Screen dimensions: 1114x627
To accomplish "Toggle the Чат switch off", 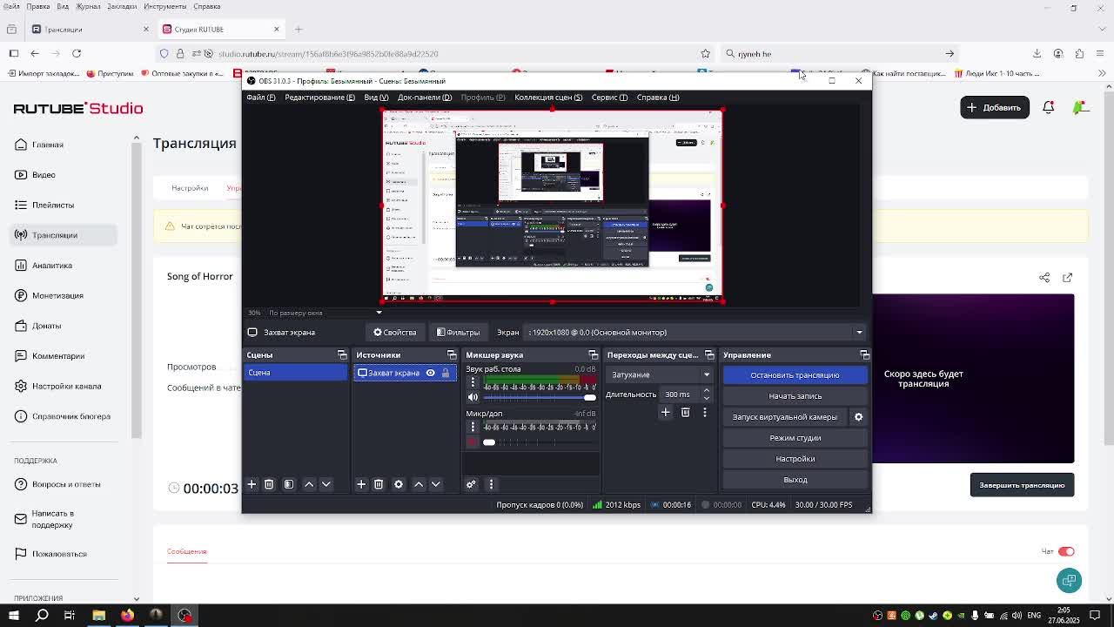I will click(1066, 551).
